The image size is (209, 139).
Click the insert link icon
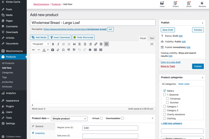pyautogui.click(x=96, y=44)
